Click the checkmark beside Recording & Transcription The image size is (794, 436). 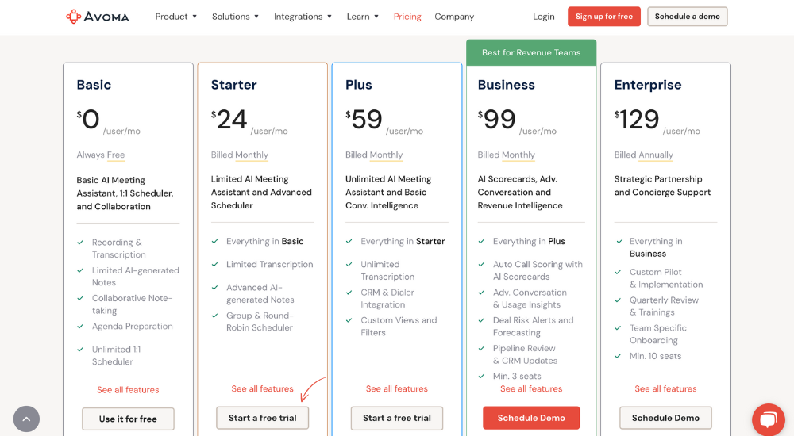pos(80,243)
